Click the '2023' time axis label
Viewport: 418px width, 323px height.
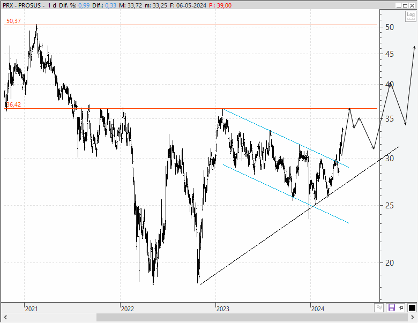(223, 309)
